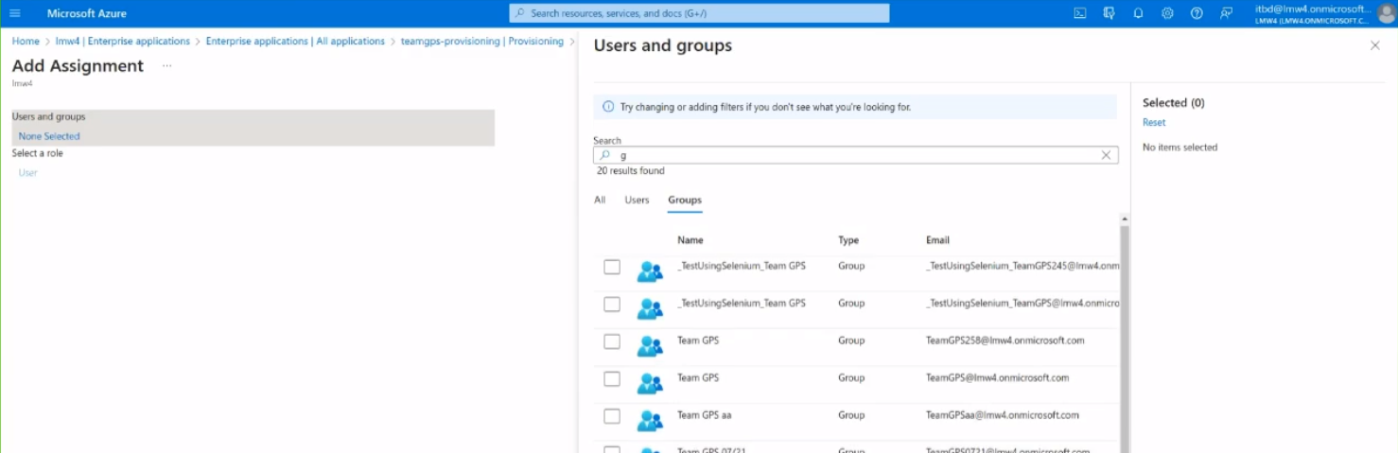
Task: Click the 20 results found text
Action: (631, 171)
